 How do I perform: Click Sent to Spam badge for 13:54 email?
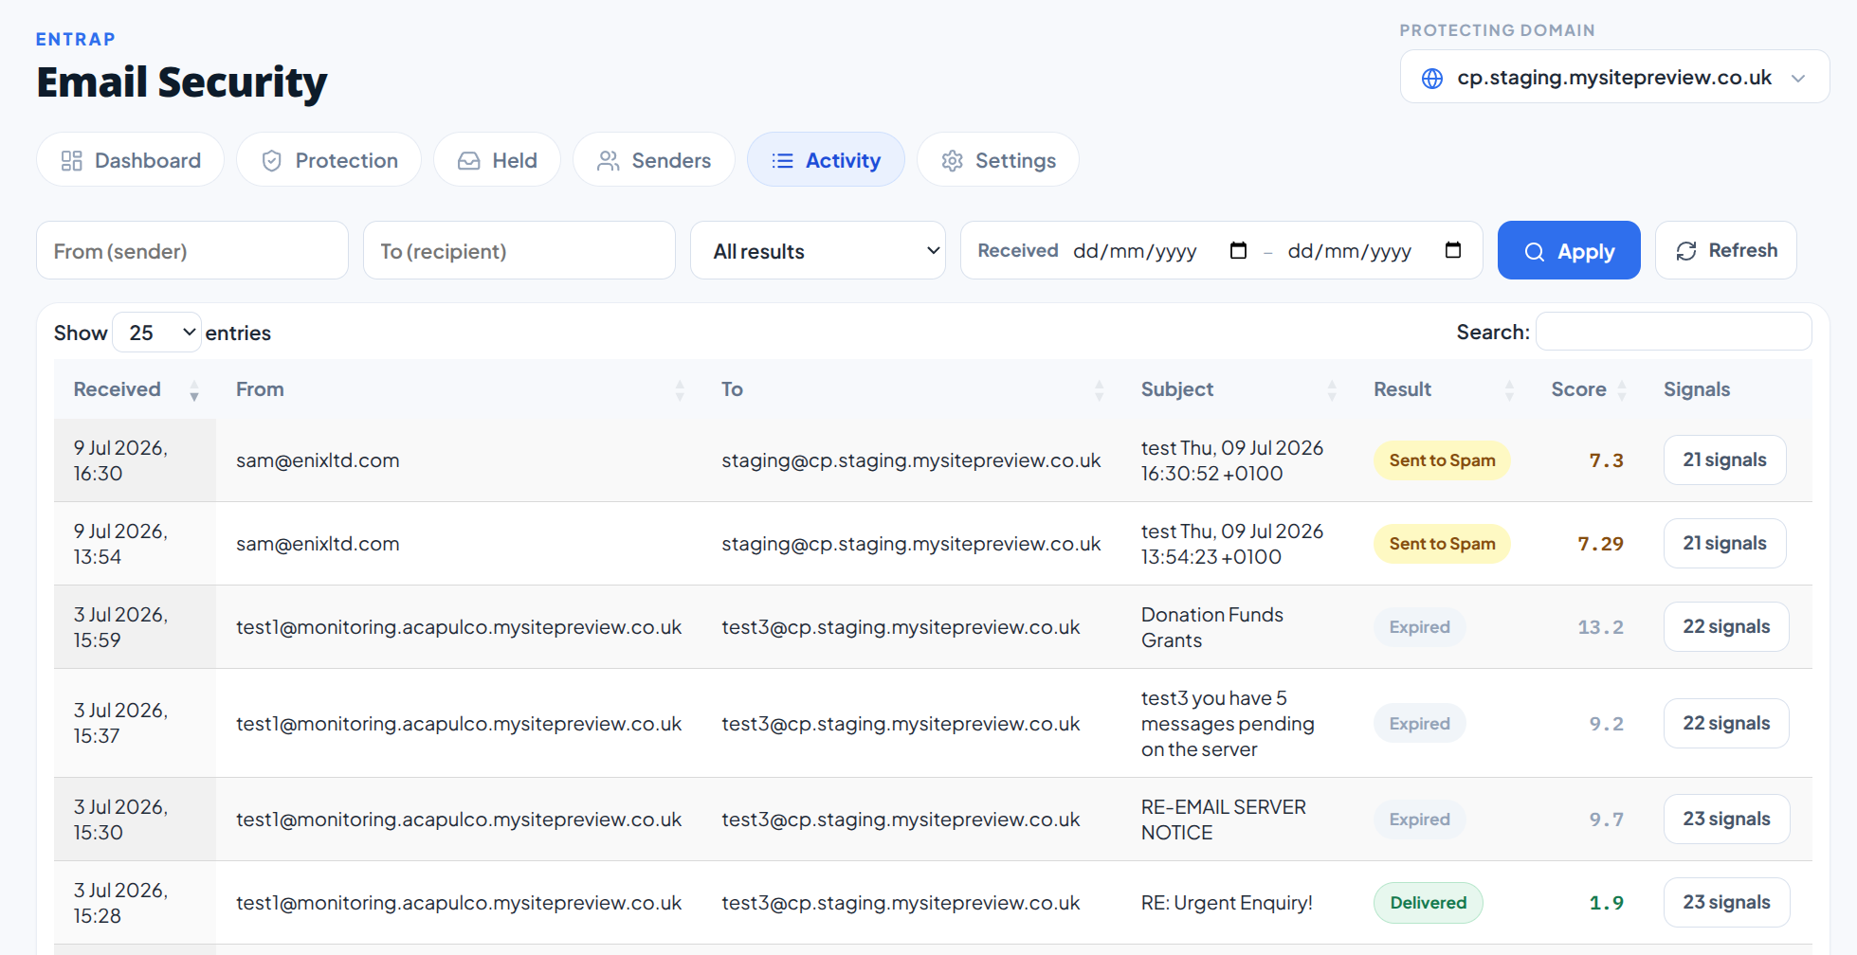coord(1442,544)
